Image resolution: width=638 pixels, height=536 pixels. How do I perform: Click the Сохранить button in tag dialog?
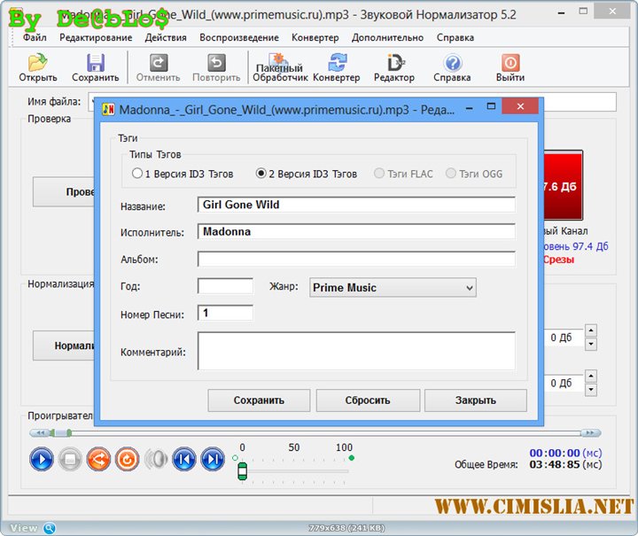[x=259, y=400]
